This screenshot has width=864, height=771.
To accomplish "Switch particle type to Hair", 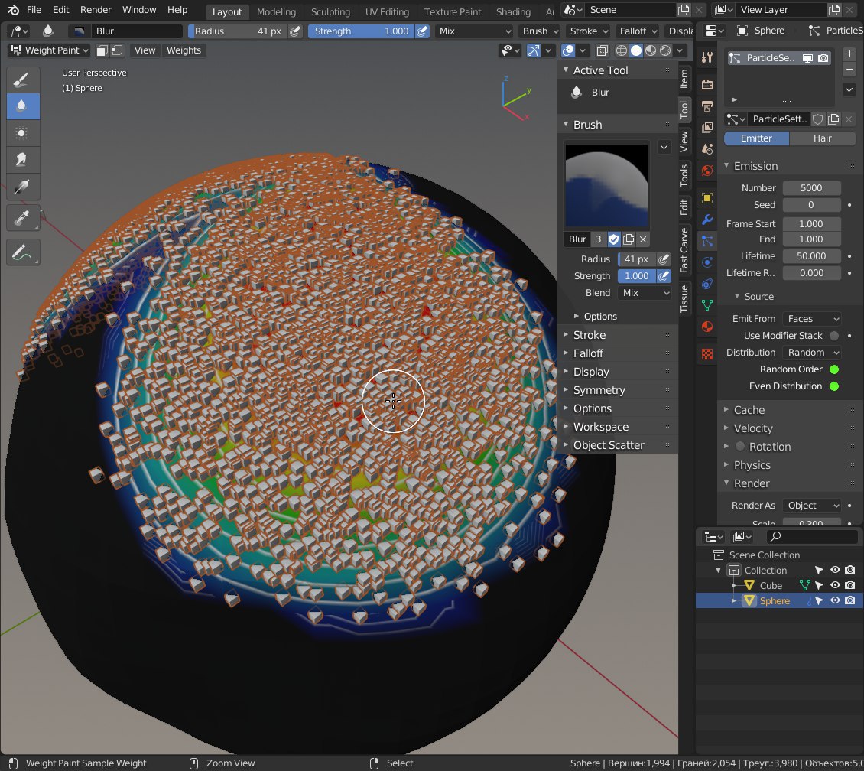I will [822, 138].
